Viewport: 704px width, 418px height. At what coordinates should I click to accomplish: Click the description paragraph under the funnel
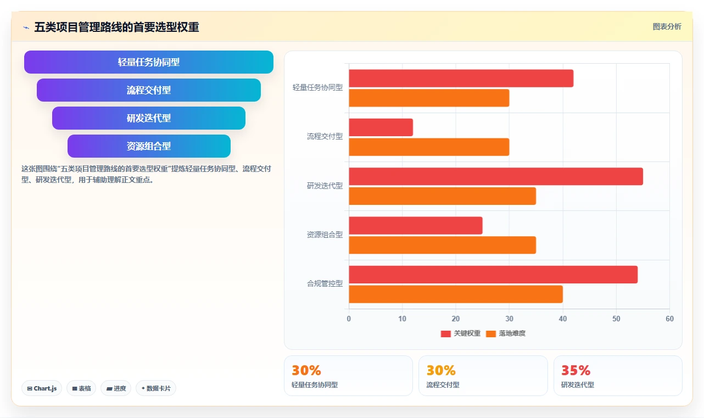(x=146, y=174)
